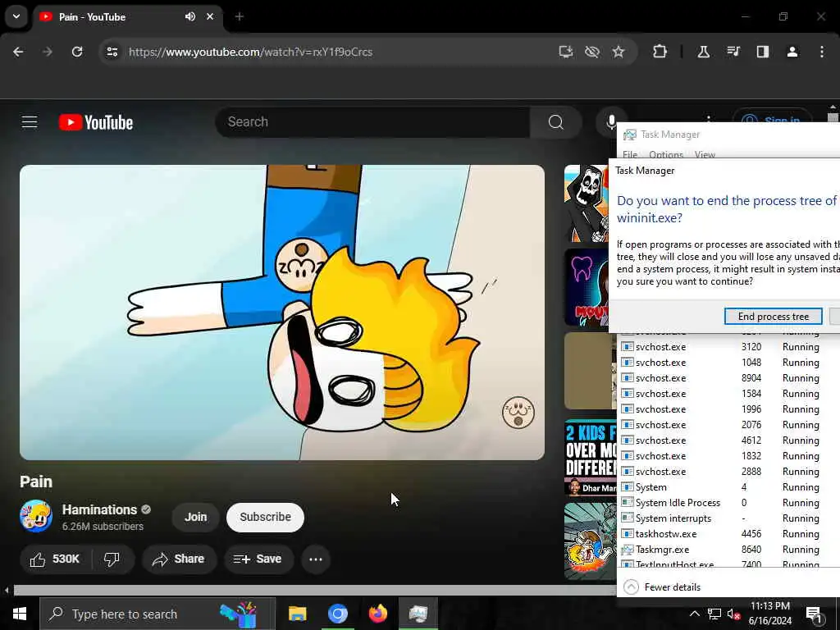Open File Explorer from the taskbar
The height and width of the screenshot is (630, 840).
[x=297, y=614]
